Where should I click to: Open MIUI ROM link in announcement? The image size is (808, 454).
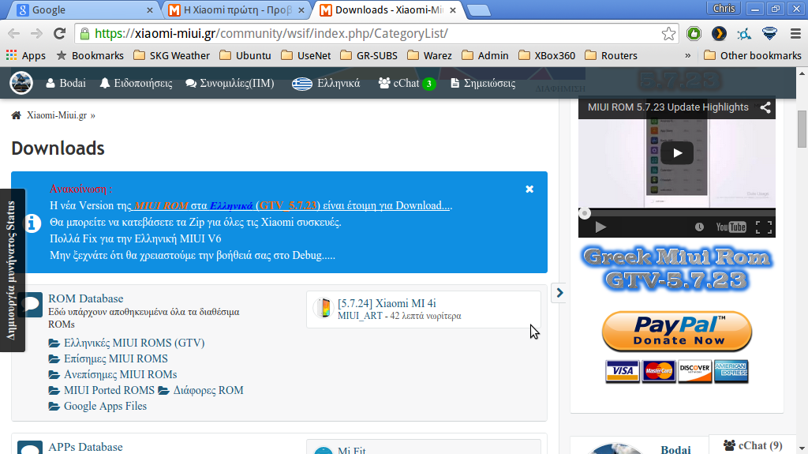pos(160,205)
